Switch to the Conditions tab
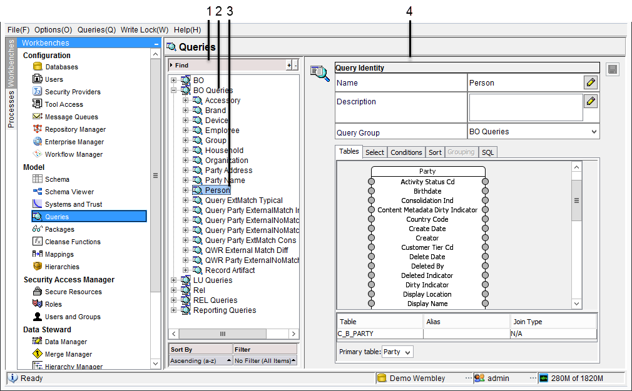 click(406, 152)
